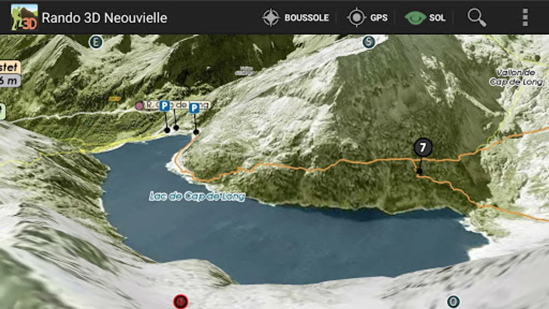
Task: Open the magnifier search tool
Action: (477, 18)
